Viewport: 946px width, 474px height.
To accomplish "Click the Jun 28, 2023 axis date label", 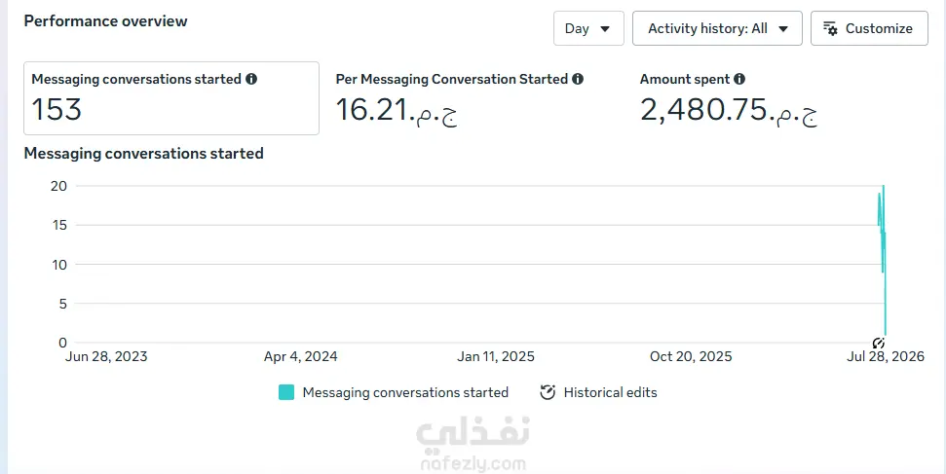I will click(x=106, y=356).
